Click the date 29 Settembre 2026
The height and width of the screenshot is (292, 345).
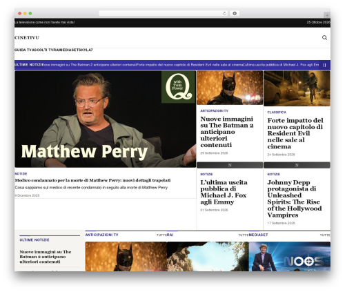[x=214, y=153]
